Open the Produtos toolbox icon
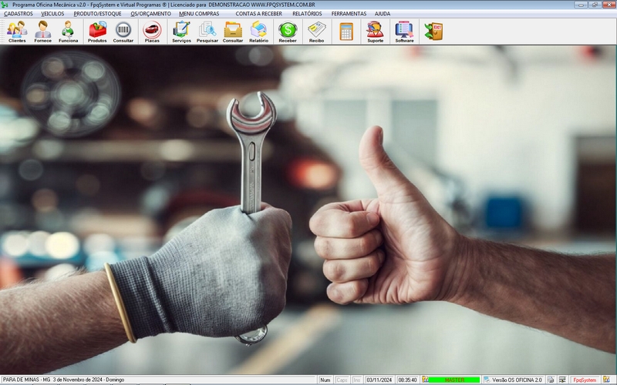617x385 pixels. 97,32
